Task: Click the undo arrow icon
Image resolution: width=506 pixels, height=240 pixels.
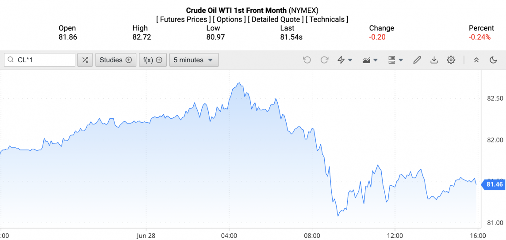Action: tap(307, 60)
